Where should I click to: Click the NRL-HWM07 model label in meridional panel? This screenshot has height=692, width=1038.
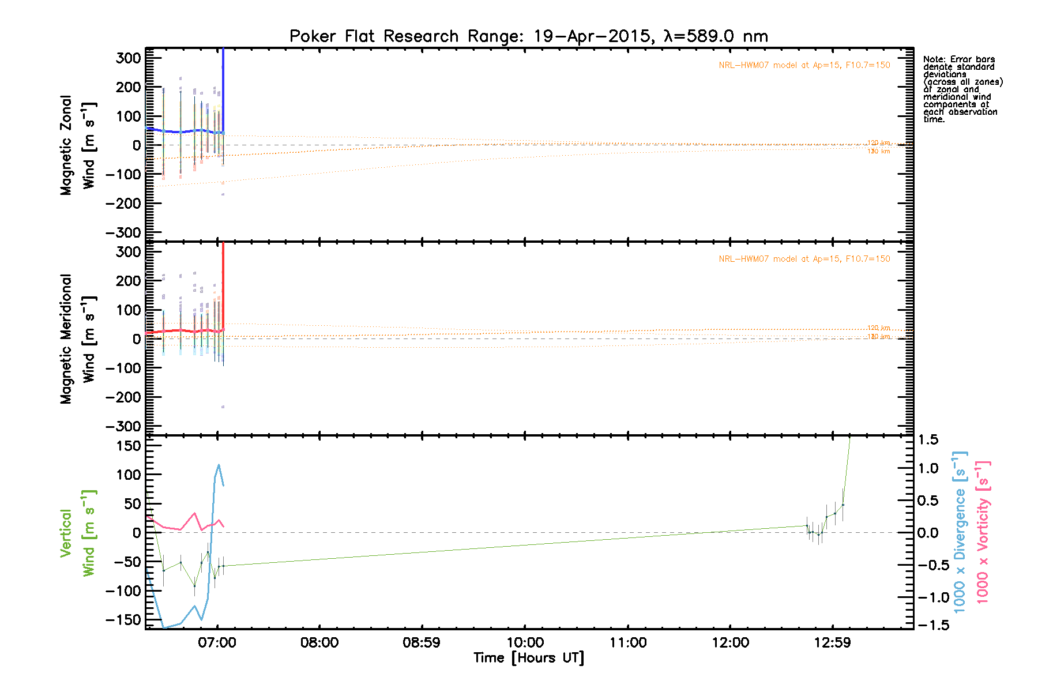[x=804, y=259]
